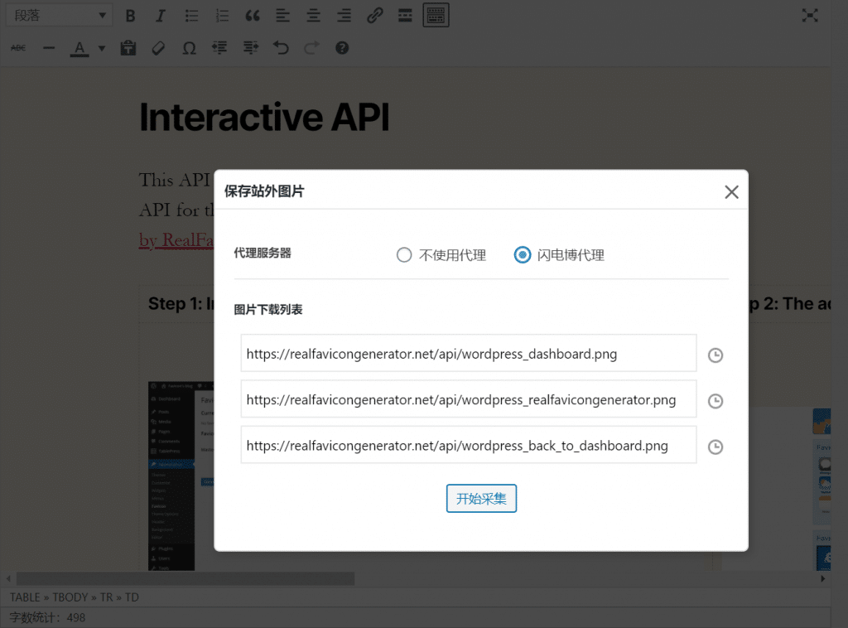Click the first image URL input field

coord(468,354)
